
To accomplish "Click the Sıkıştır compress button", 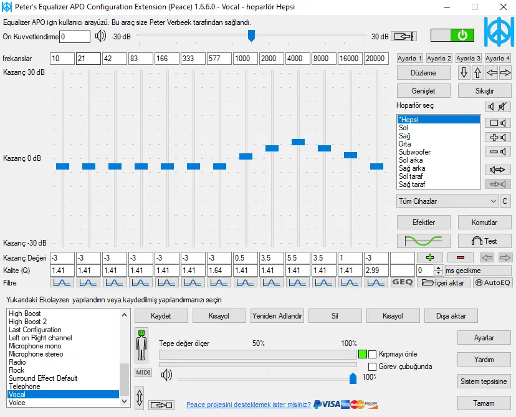I will coord(484,91).
